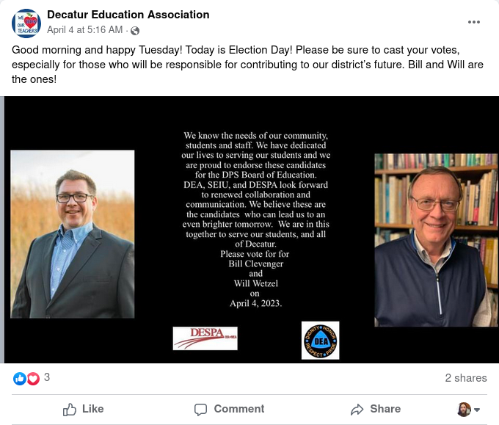Click the public globe audience icon
499x425 pixels.
tap(135, 31)
